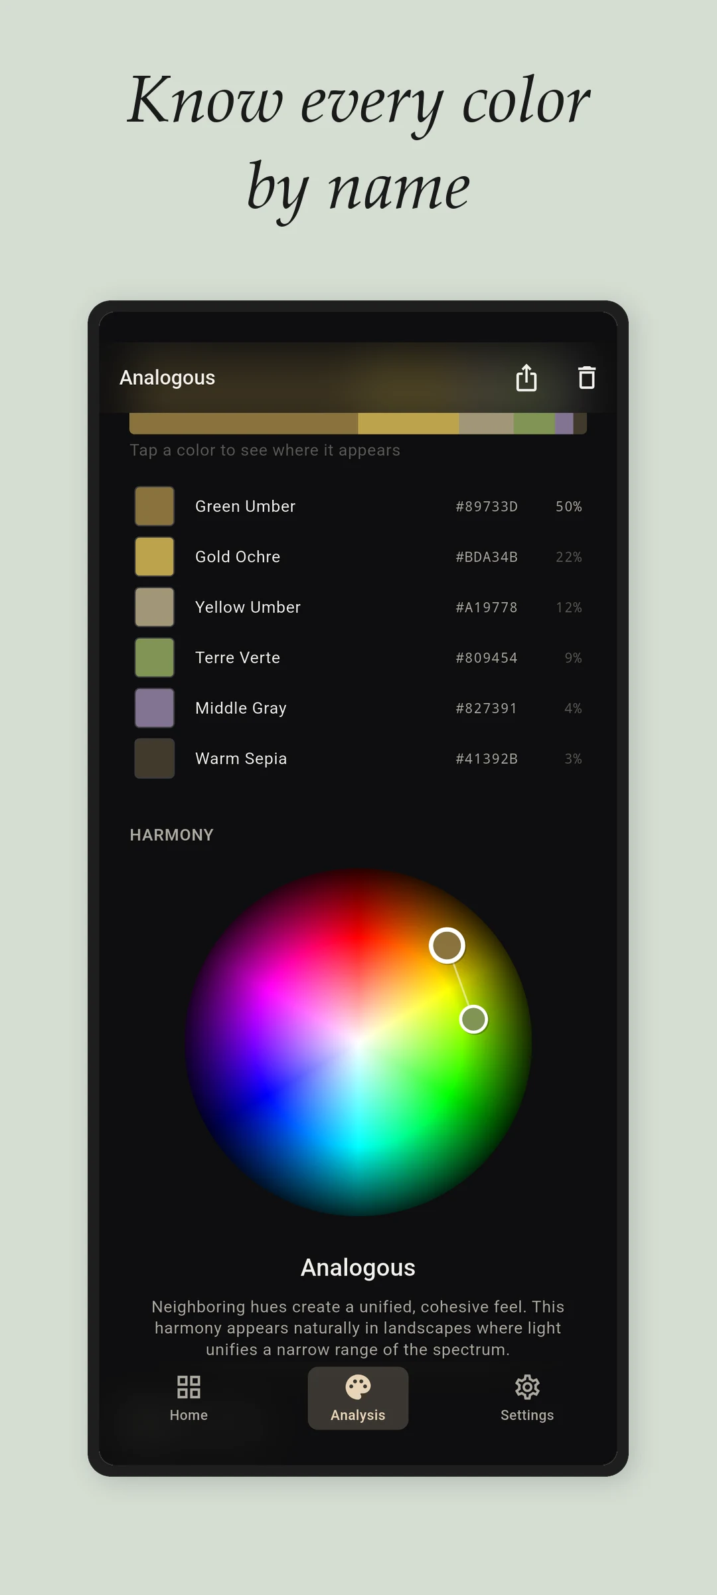Image resolution: width=717 pixels, height=1595 pixels.
Task: Tap the Settings gear icon
Action: pos(527,1387)
